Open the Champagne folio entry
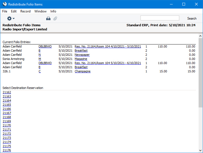The height and width of the screenshot is (153, 203). (82, 71)
